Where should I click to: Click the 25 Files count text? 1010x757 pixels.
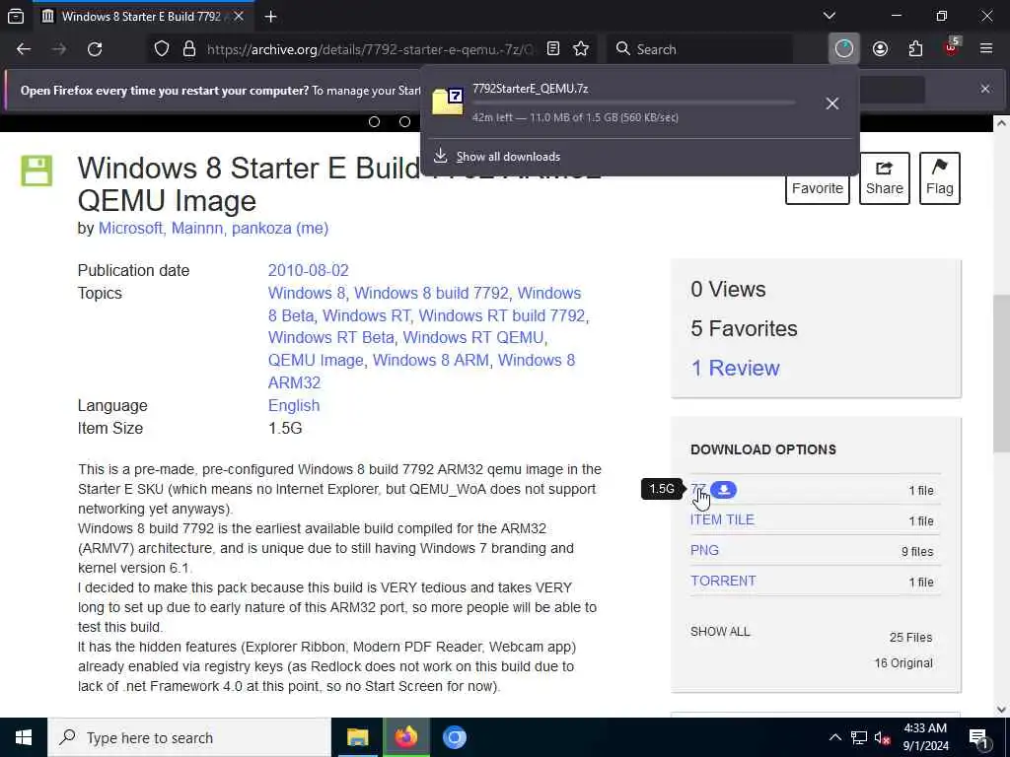click(910, 638)
